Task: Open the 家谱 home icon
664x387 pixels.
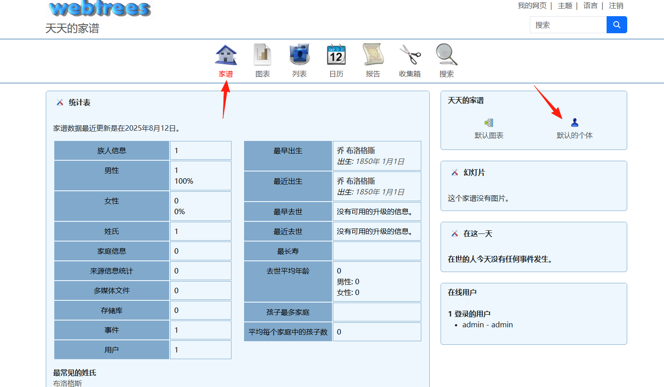Action: 226,55
